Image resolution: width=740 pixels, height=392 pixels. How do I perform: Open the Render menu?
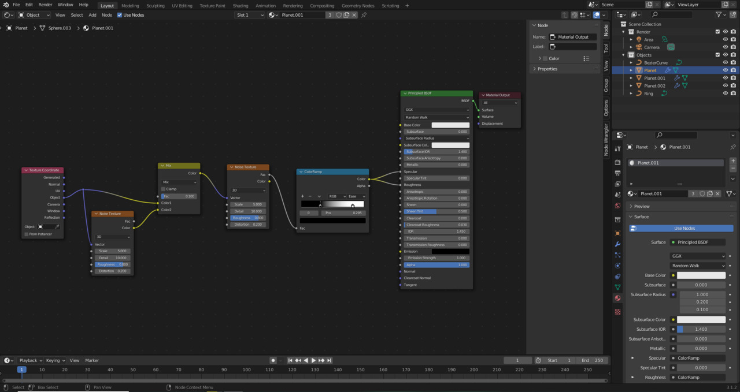(45, 5)
